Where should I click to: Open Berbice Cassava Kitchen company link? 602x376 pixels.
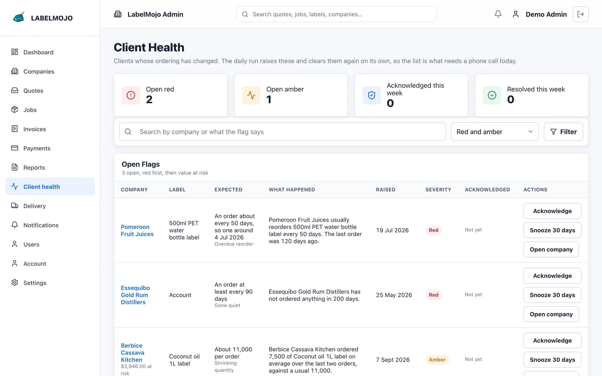click(x=132, y=353)
